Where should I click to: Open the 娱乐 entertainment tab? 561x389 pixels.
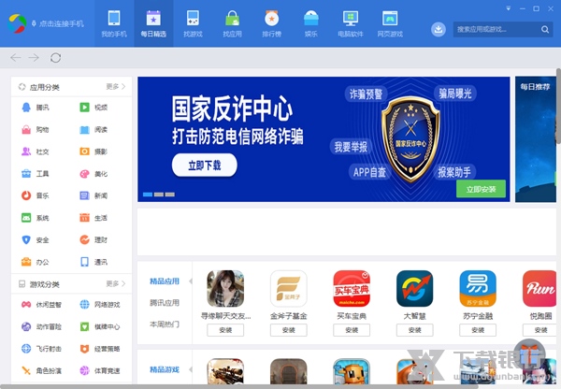(x=311, y=23)
